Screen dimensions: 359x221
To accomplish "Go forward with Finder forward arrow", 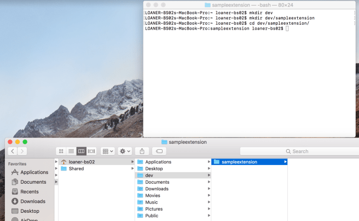I will [22, 151].
